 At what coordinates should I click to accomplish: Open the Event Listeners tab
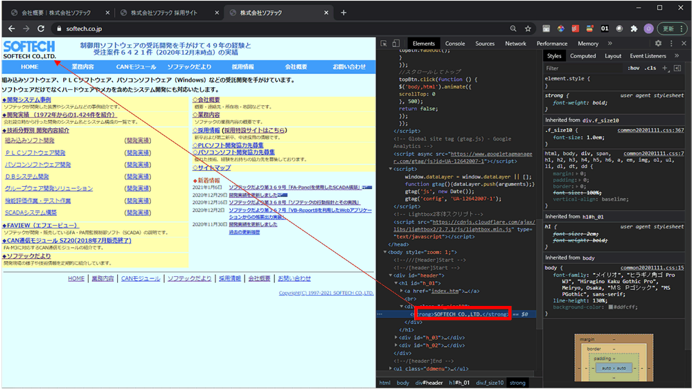648,56
